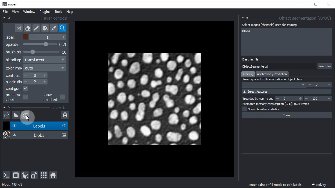Reset view with home icon
335x188 pixels.
[x=53, y=175]
